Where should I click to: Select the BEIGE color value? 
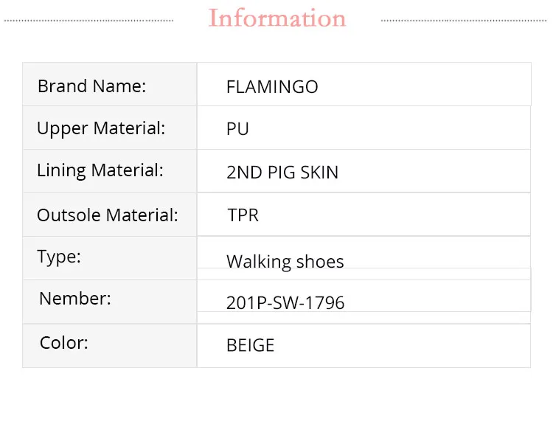pyautogui.click(x=251, y=345)
